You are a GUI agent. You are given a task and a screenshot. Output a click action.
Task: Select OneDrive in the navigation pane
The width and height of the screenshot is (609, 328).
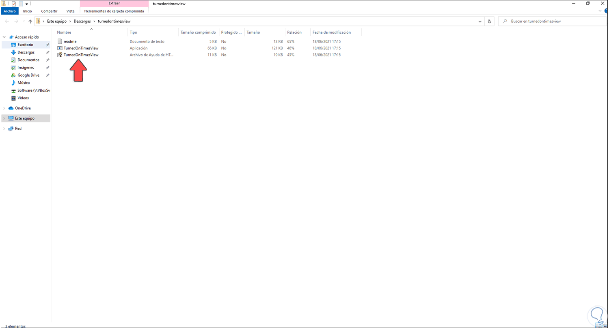[x=23, y=108]
